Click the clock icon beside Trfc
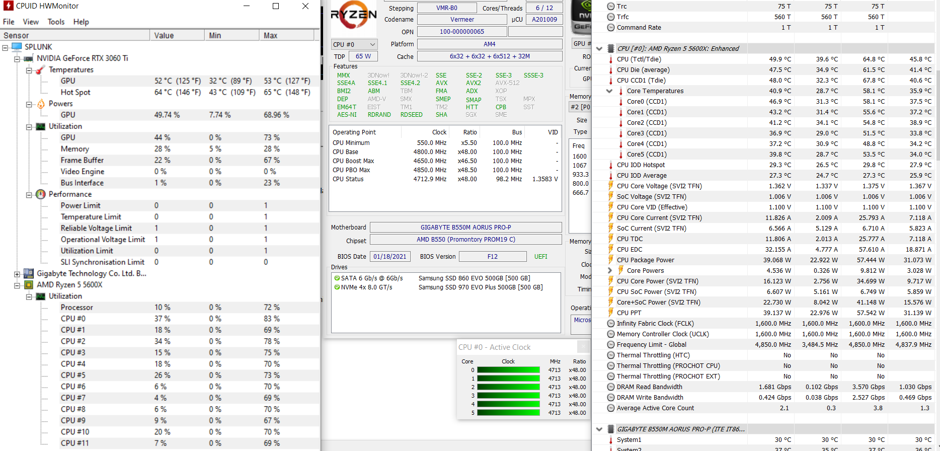Viewport: 940px width, 451px height. [611, 17]
